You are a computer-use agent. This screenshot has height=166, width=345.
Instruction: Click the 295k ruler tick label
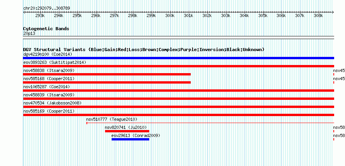[77, 16]
